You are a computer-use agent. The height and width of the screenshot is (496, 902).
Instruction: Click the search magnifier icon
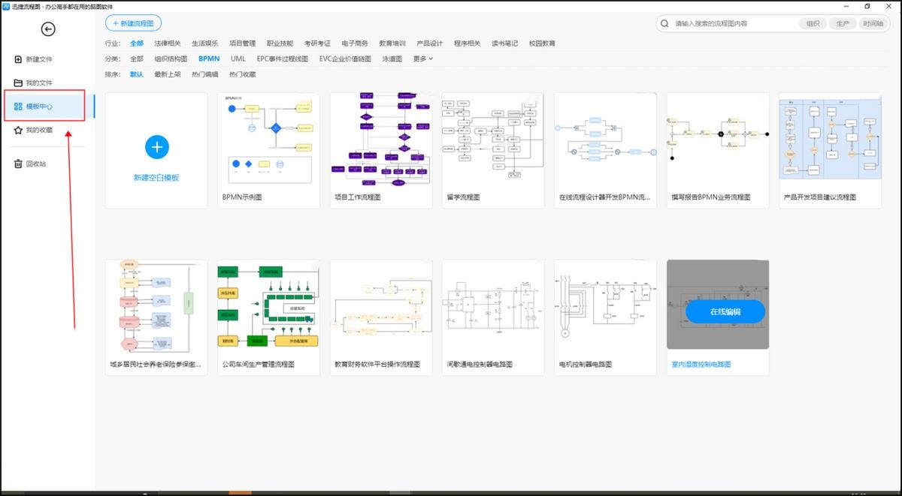(x=665, y=24)
